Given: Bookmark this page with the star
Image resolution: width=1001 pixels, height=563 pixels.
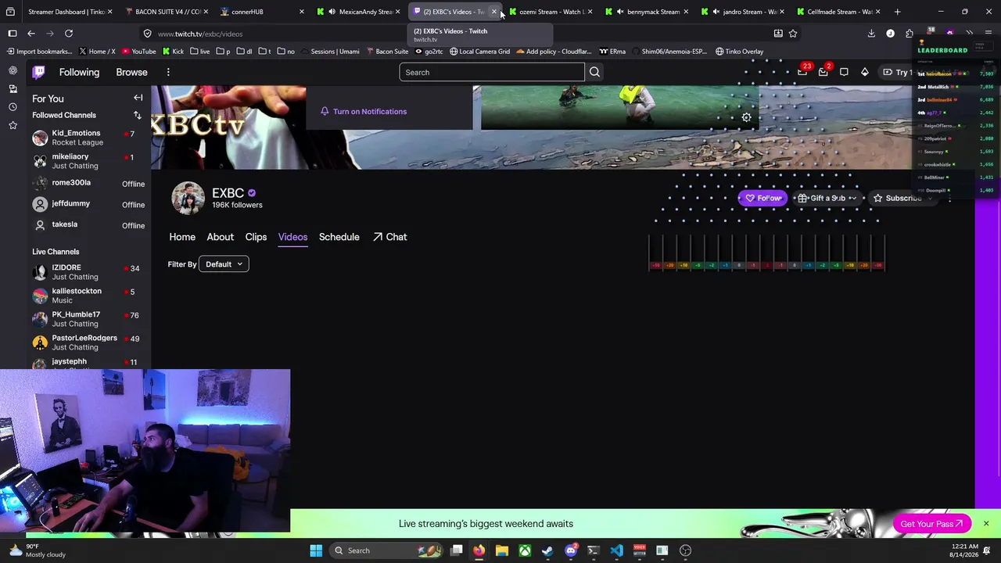Looking at the screenshot, I should coord(793,34).
